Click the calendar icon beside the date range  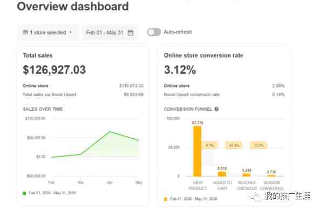131,32
